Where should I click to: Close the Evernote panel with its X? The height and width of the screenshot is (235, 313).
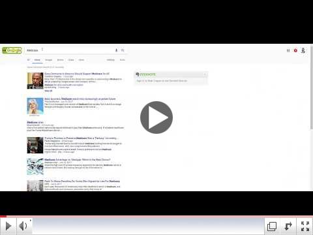(x=205, y=74)
